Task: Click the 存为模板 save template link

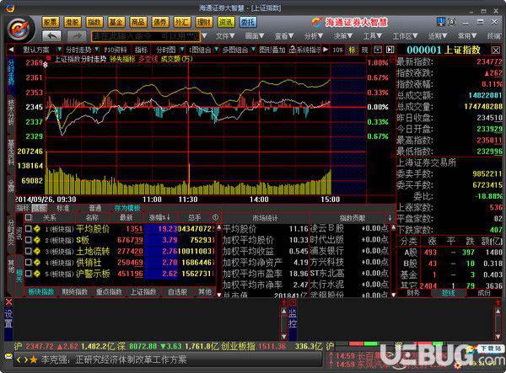Action: click(127, 208)
